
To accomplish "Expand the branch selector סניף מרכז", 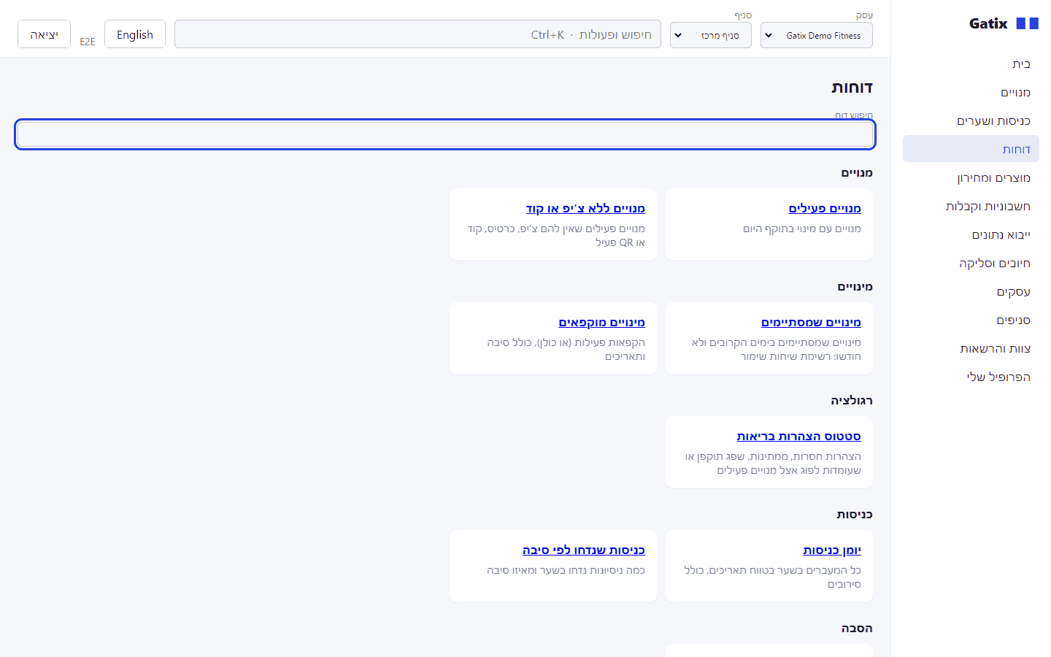I will [710, 35].
